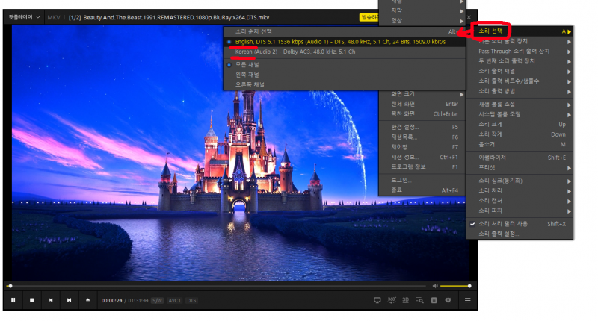The image size is (598, 321).
Task: Open the chapter/bookmark panel icon
Action: (434, 300)
